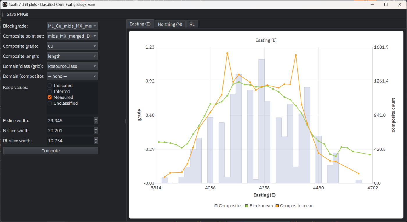407x222 pixels.
Task: Click the N slice width field
Action: [x=70, y=131]
